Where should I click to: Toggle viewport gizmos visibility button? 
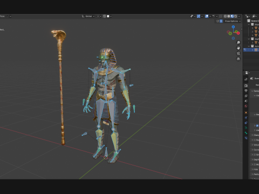(199, 16)
